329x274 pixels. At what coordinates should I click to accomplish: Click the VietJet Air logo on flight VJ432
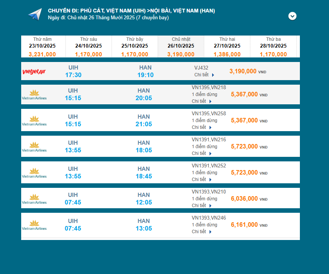34,71
